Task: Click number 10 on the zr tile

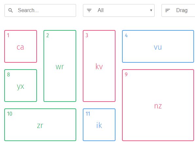Action: 9,114
